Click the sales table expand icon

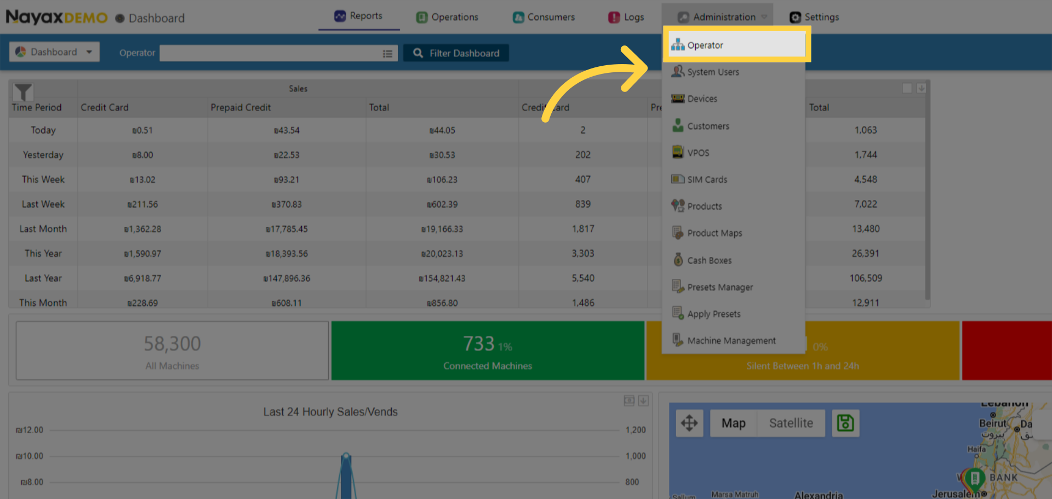(x=907, y=88)
